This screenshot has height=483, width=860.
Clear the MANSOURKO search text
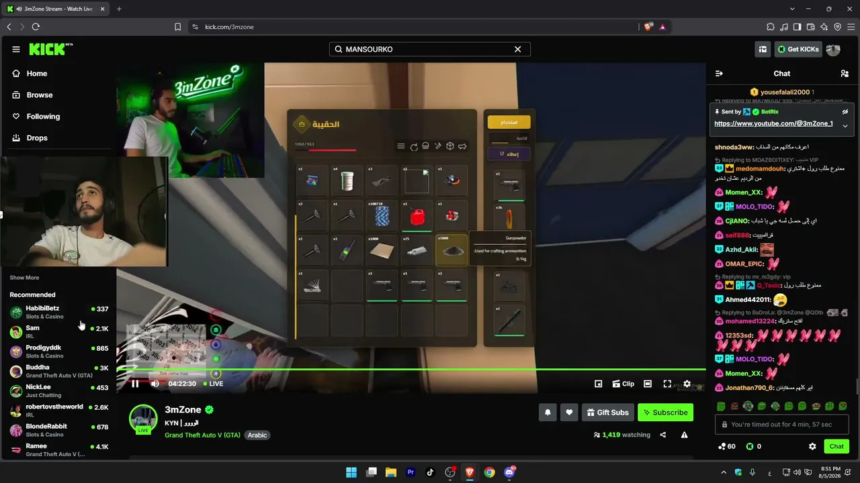tap(518, 49)
